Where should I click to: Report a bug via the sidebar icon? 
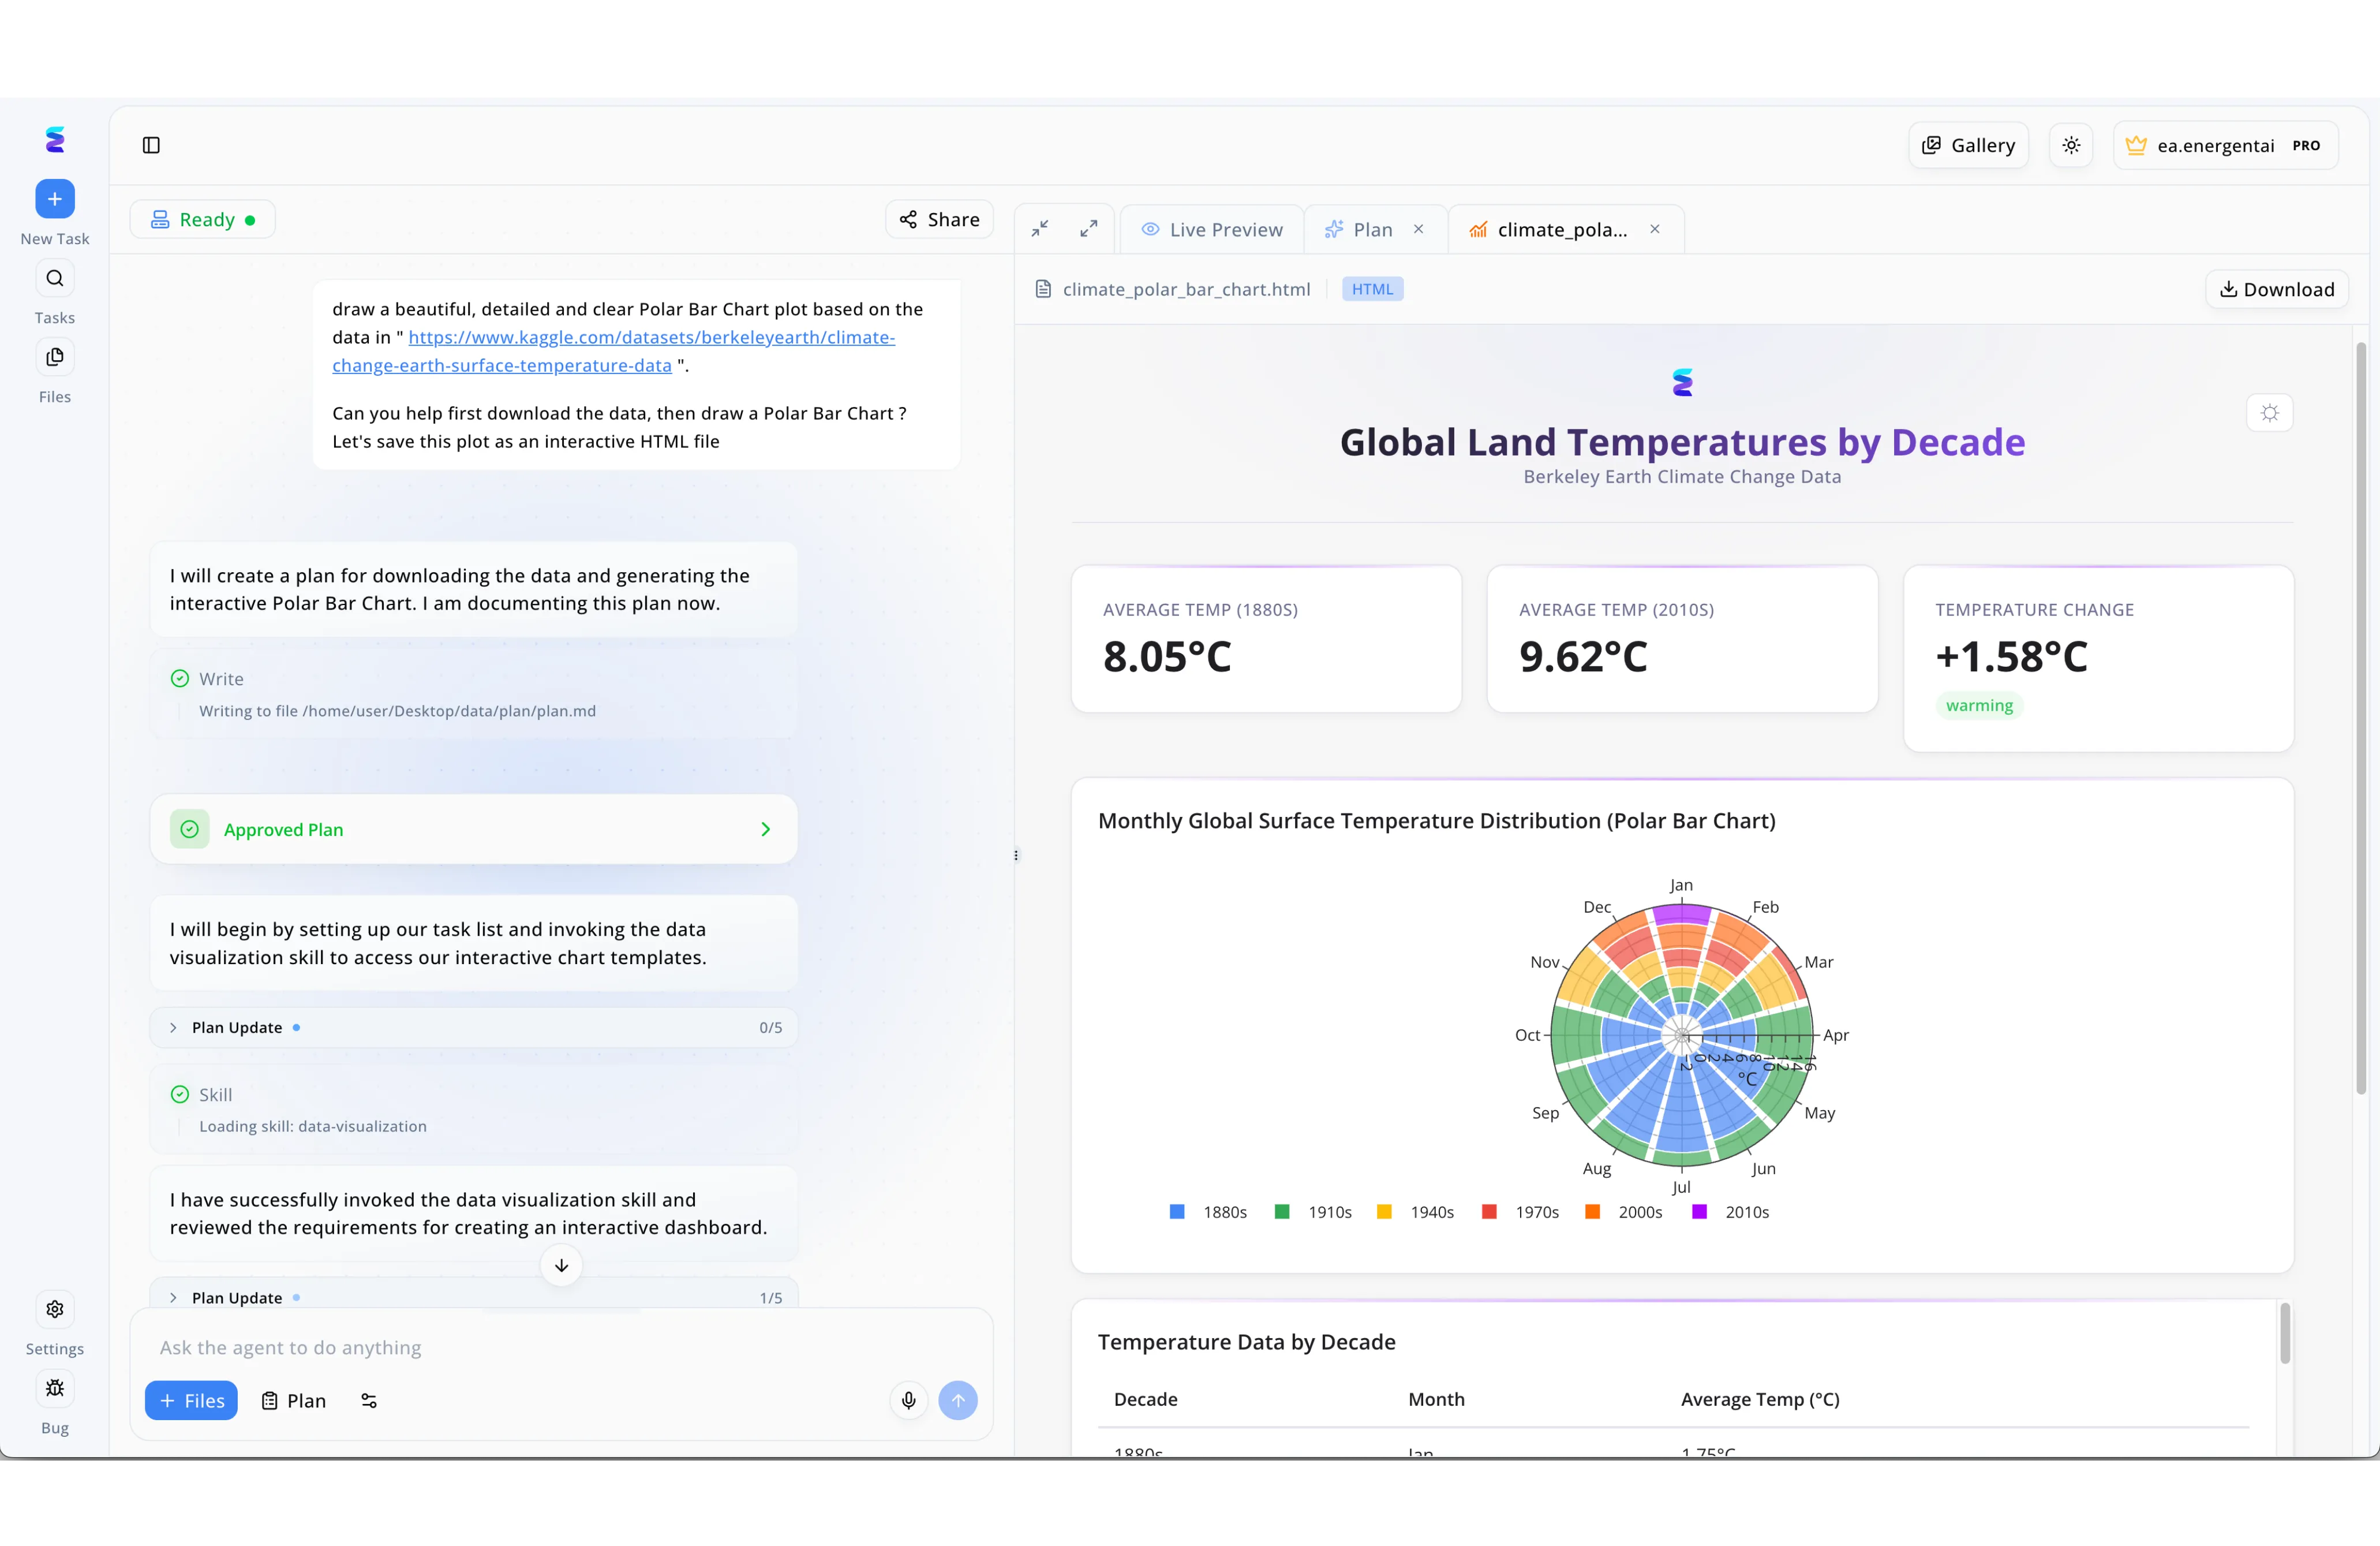coord(55,1389)
